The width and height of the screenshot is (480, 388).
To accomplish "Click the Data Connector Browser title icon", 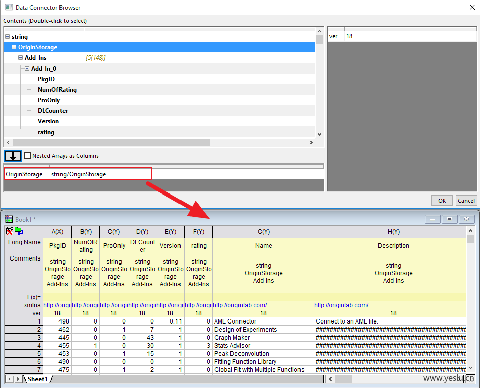I will point(9,7).
